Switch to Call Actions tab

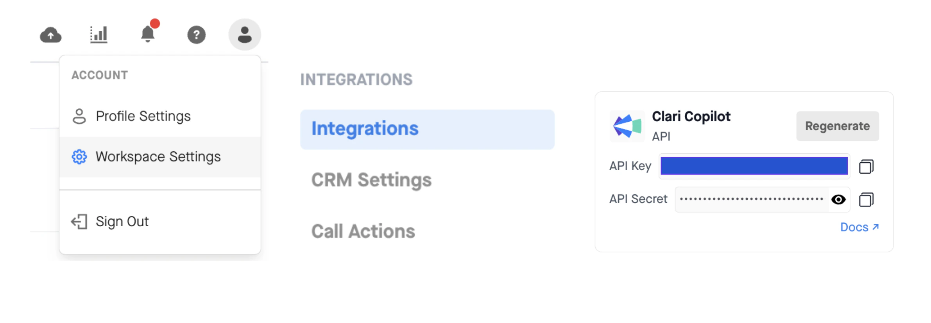[x=363, y=231]
